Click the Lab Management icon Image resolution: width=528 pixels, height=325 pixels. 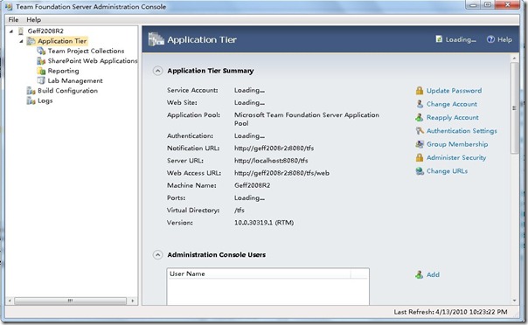(41, 80)
